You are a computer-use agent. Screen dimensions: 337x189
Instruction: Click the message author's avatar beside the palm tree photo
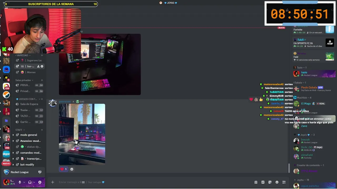(x=53, y=103)
